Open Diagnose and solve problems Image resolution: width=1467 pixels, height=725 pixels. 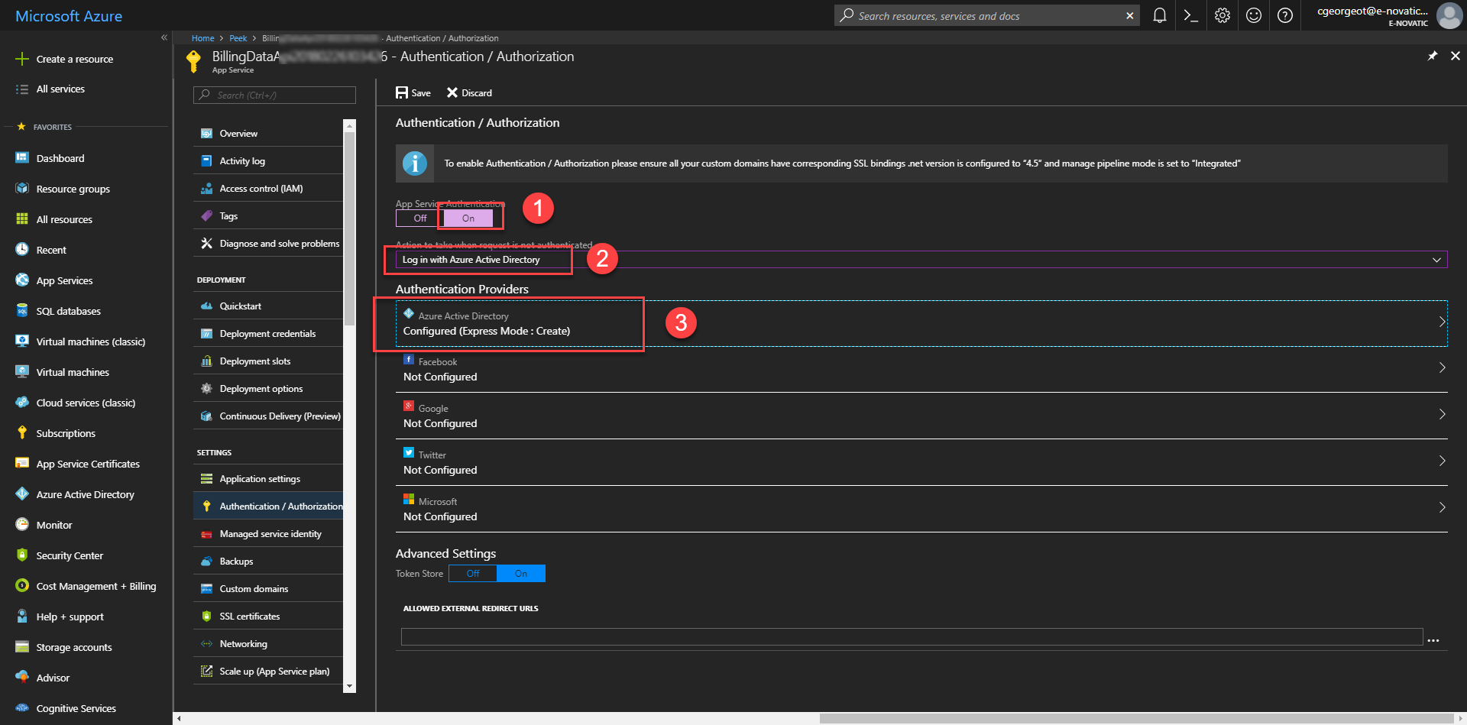(x=268, y=243)
